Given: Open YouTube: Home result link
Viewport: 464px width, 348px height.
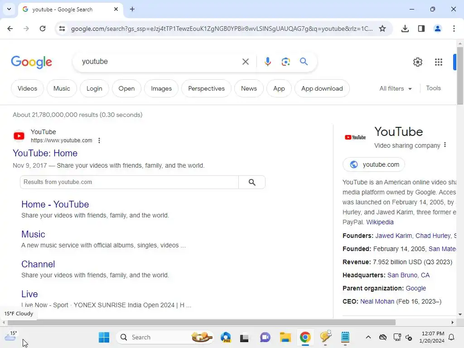Looking at the screenshot, I should 45,153.
